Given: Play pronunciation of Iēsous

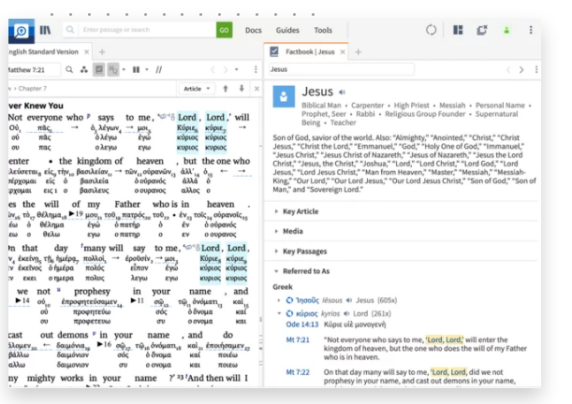Looking at the screenshot, I should (x=349, y=300).
